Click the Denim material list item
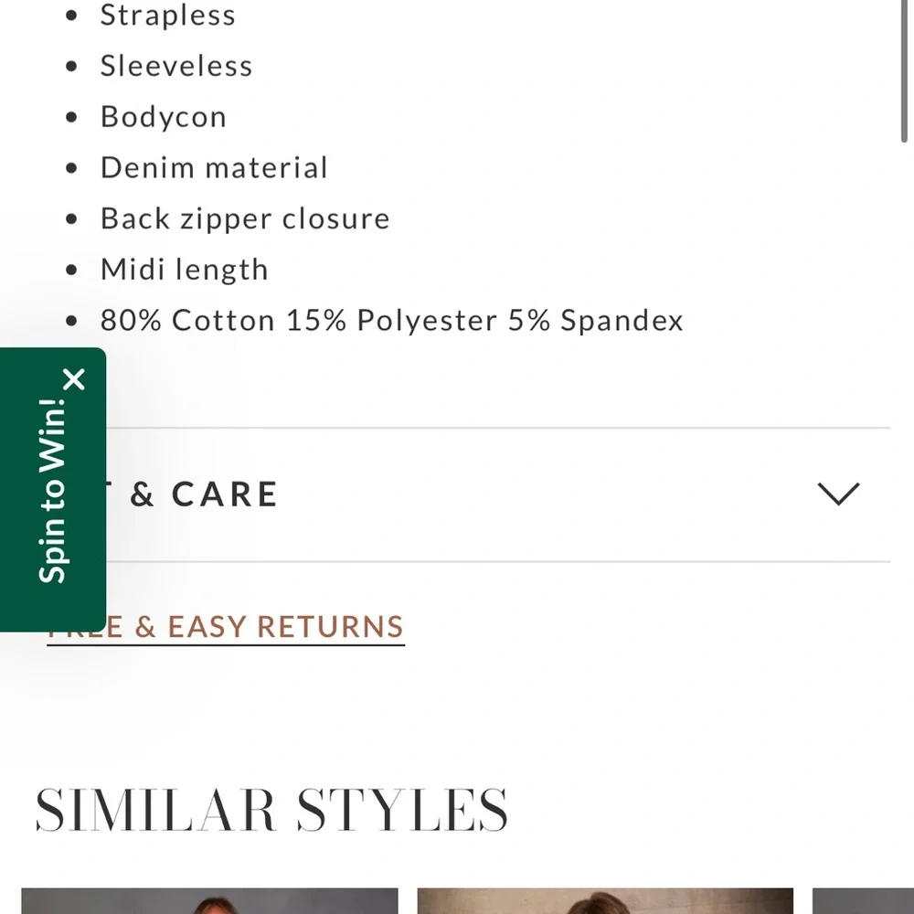The image size is (914, 914). (x=214, y=167)
